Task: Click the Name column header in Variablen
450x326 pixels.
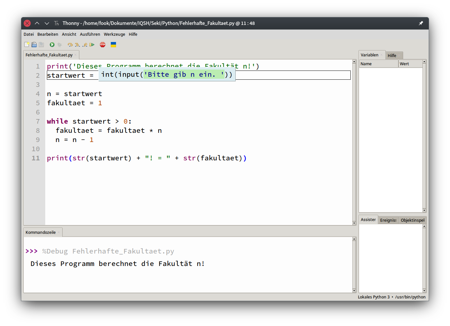Action: click(x=379, y=64)
